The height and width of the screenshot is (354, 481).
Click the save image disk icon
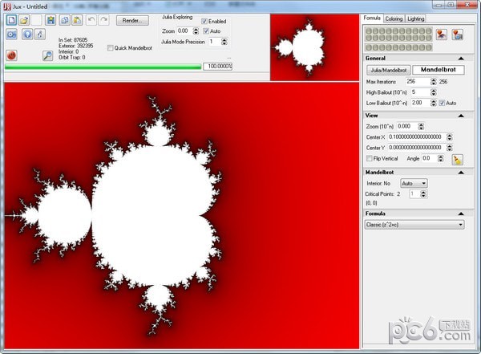(x=51, y=20)
